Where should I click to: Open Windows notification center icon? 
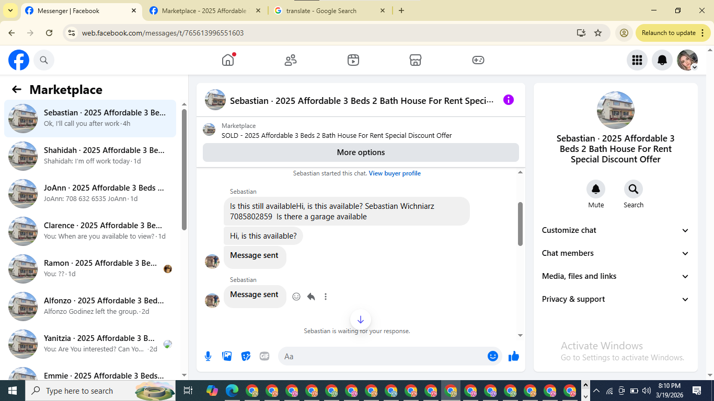(697, 391)
